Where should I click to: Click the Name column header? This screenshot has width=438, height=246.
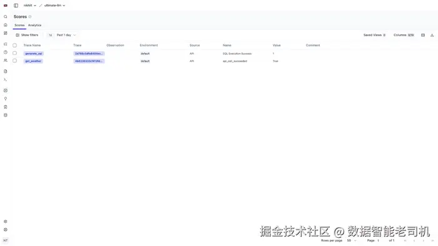[x=227, y=45]
